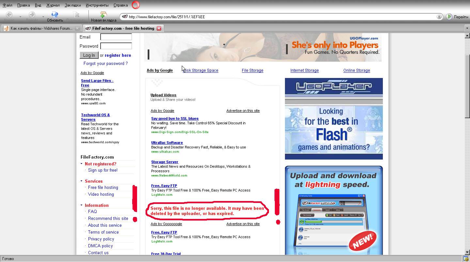Click the Upload and download lightning speed banner

(x=334, y=210)
